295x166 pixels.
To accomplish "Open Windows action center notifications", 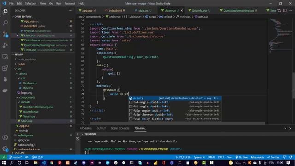I will pos(289,163).
